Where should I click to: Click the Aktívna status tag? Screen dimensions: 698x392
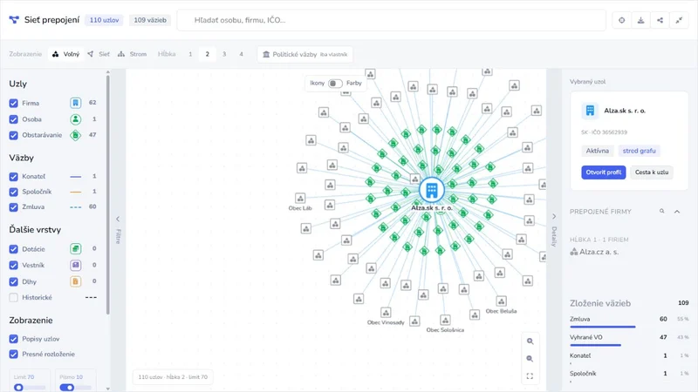point(598,151)
